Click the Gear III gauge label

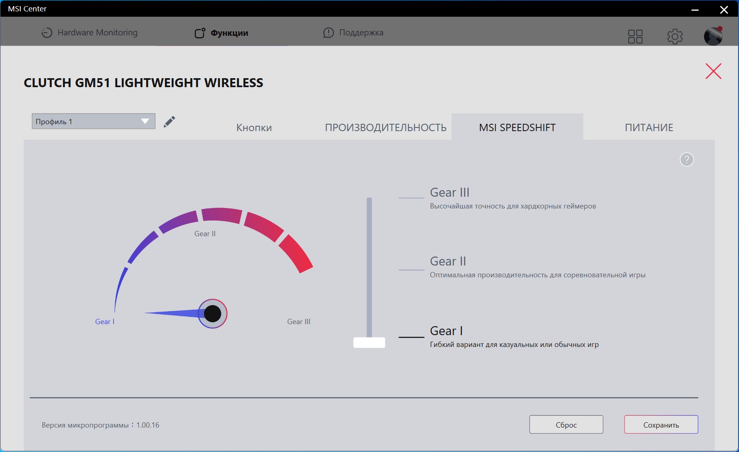pos(299,322)
